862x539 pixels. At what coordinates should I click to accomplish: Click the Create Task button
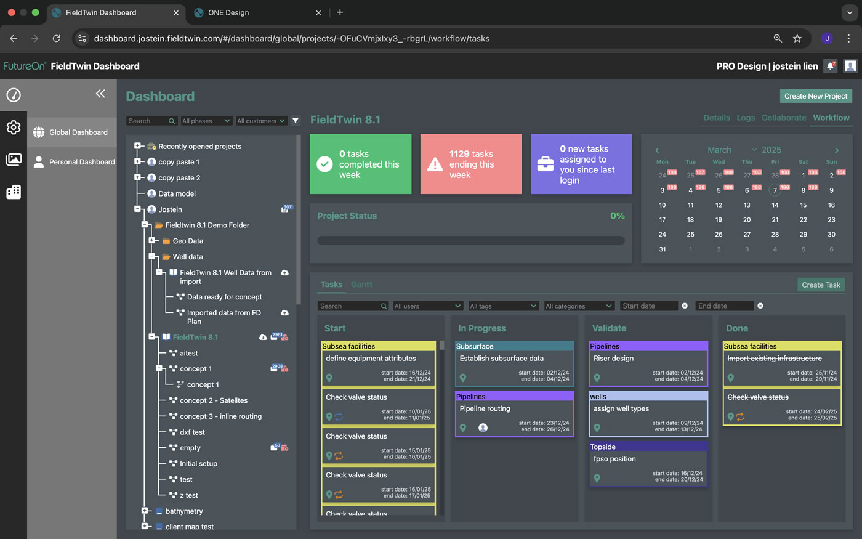tap(821, 285)
